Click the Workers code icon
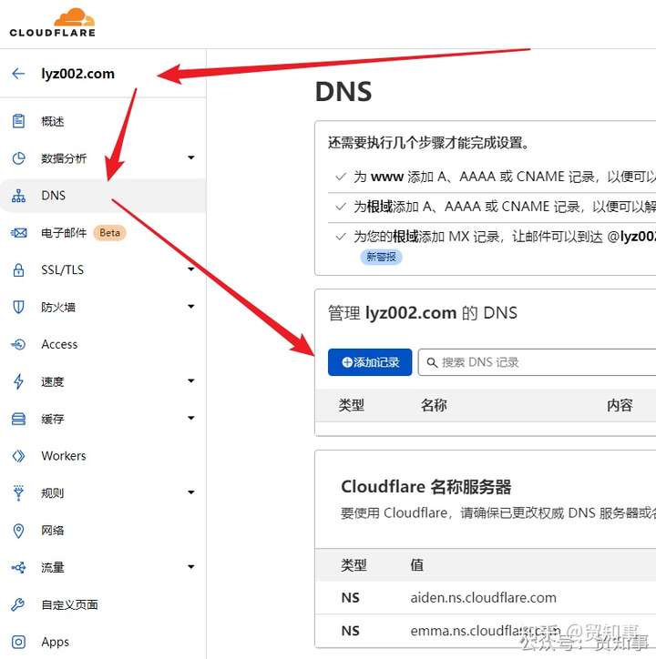This screenshot has width=656, height=659. coord(18,456)
